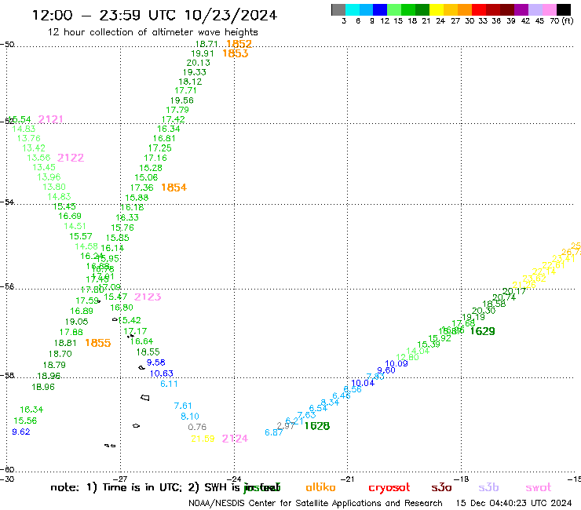Click the light blue value "6.87"
This screenshot has width=581, height=510.
(x=274, y=432)
